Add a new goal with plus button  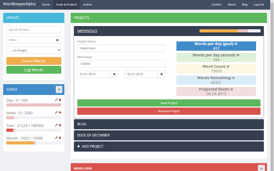pyautogui.click(x=59, y=89)
